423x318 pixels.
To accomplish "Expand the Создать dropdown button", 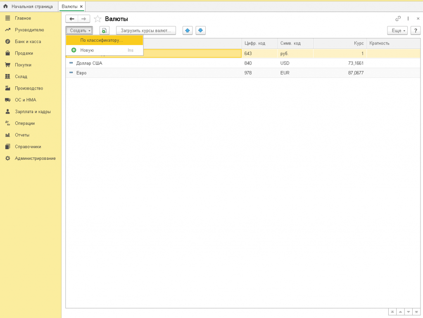I will (79, 31).
